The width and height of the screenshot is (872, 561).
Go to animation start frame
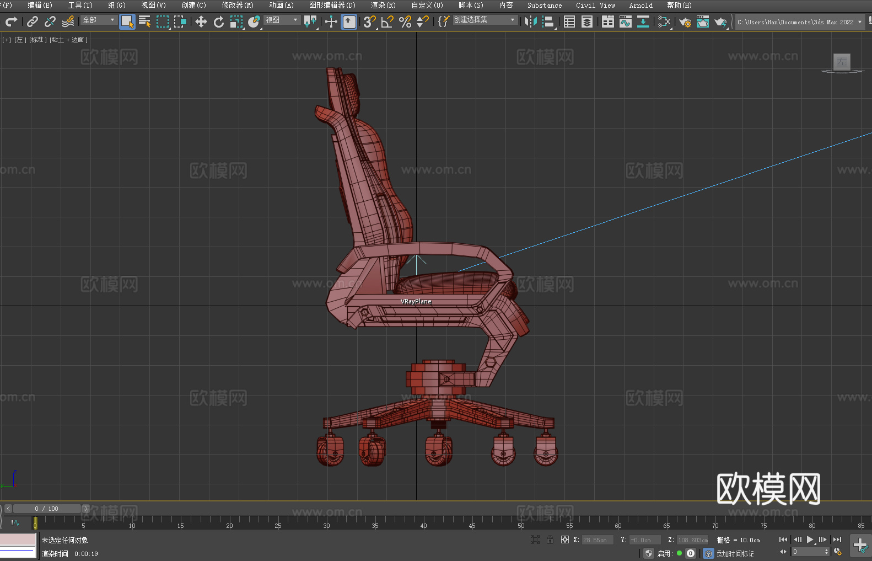783,539
